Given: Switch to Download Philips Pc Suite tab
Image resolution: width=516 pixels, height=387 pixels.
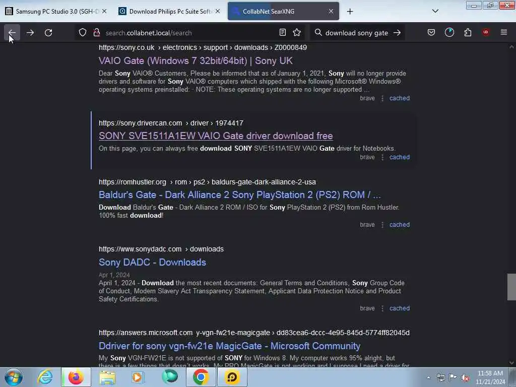Looking at the screenshot, I should click(170, 11).
